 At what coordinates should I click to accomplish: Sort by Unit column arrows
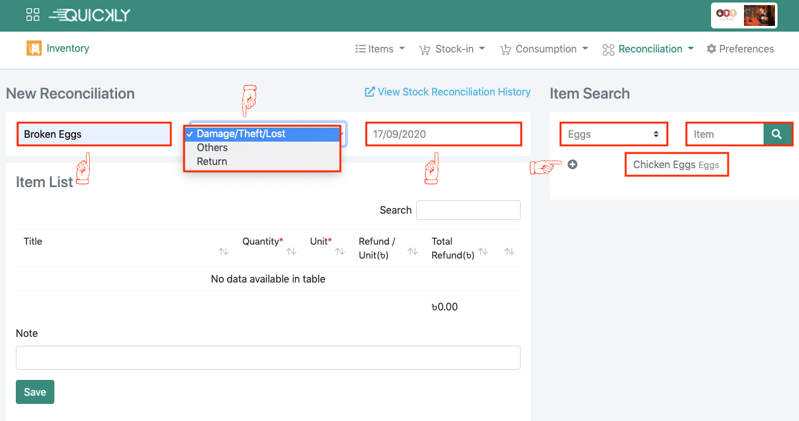click(x=340, y=251)
